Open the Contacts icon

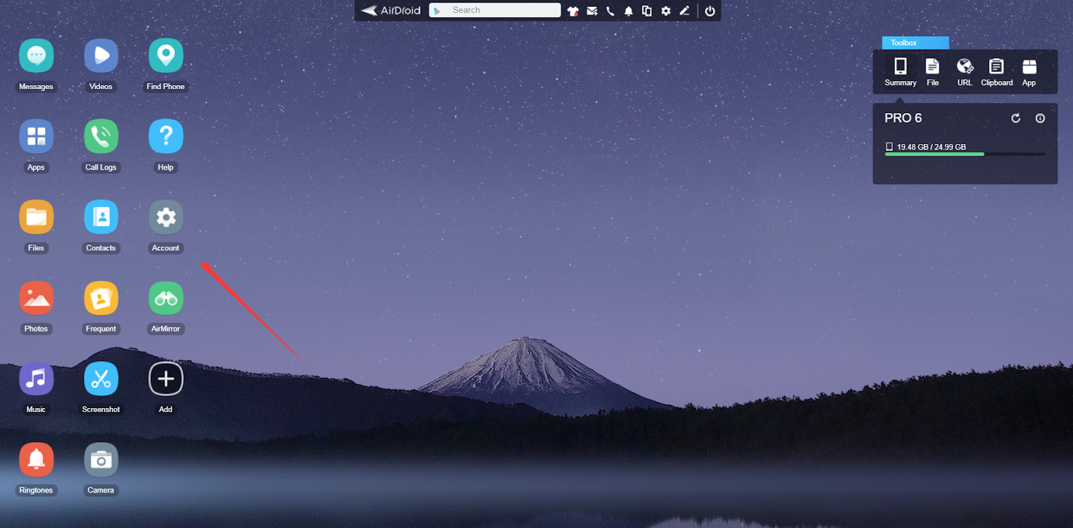101,217
